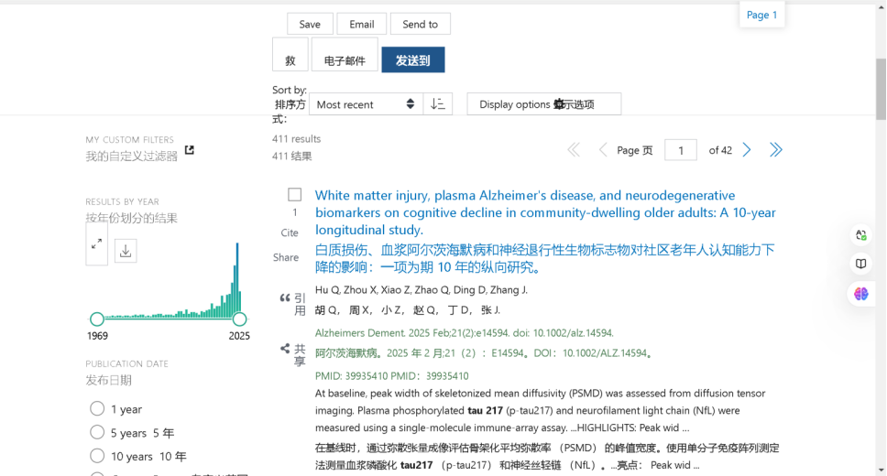Click the sort order direction icon
Screen dimensions: 887x476
pos(437,104)
